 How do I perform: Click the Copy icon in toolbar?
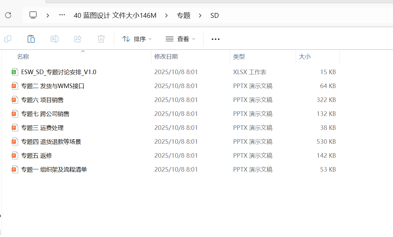tap(8, 39)
